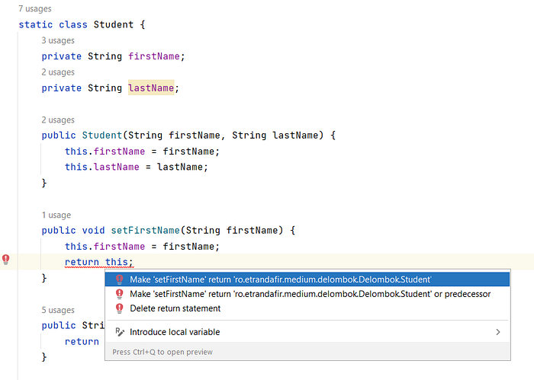This screenshot has height=380, width=534.
Task: Click the underlined 'return this;' statement
Action: coord(98,262)
